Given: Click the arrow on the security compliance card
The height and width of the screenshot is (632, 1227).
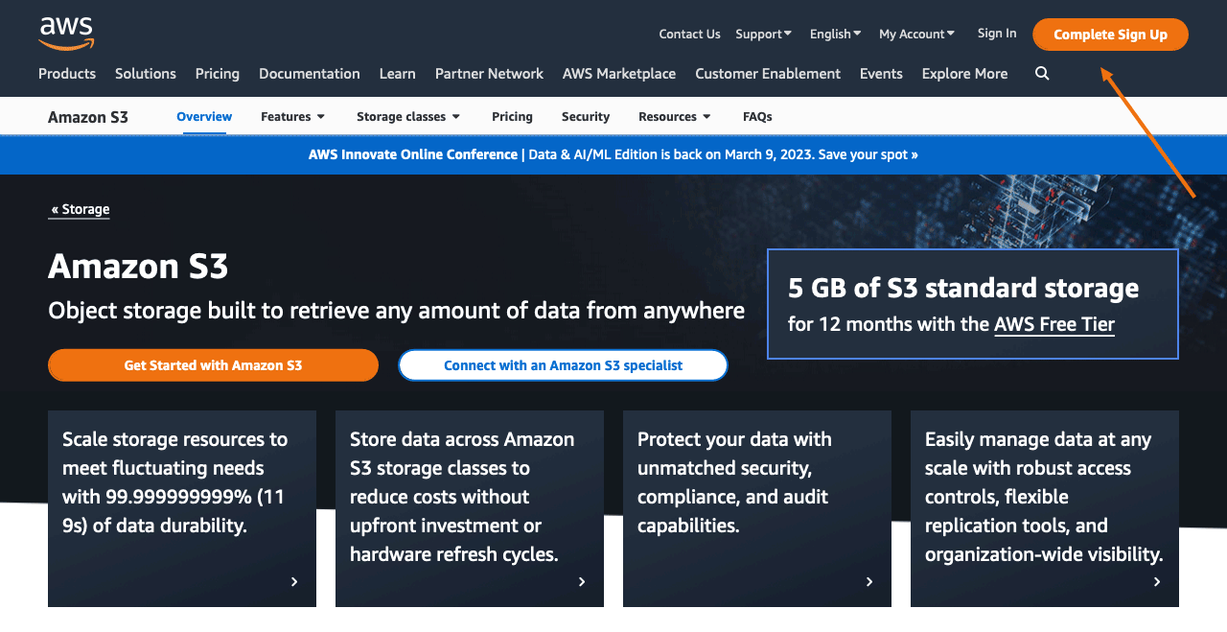Looking at the screenshot, I should [x=869, y=581].
